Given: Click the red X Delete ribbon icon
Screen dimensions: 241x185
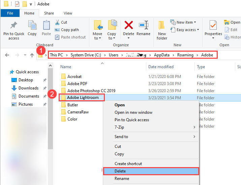Looking at the screenshot, I should pyautogui.click(x=129, y=25).
